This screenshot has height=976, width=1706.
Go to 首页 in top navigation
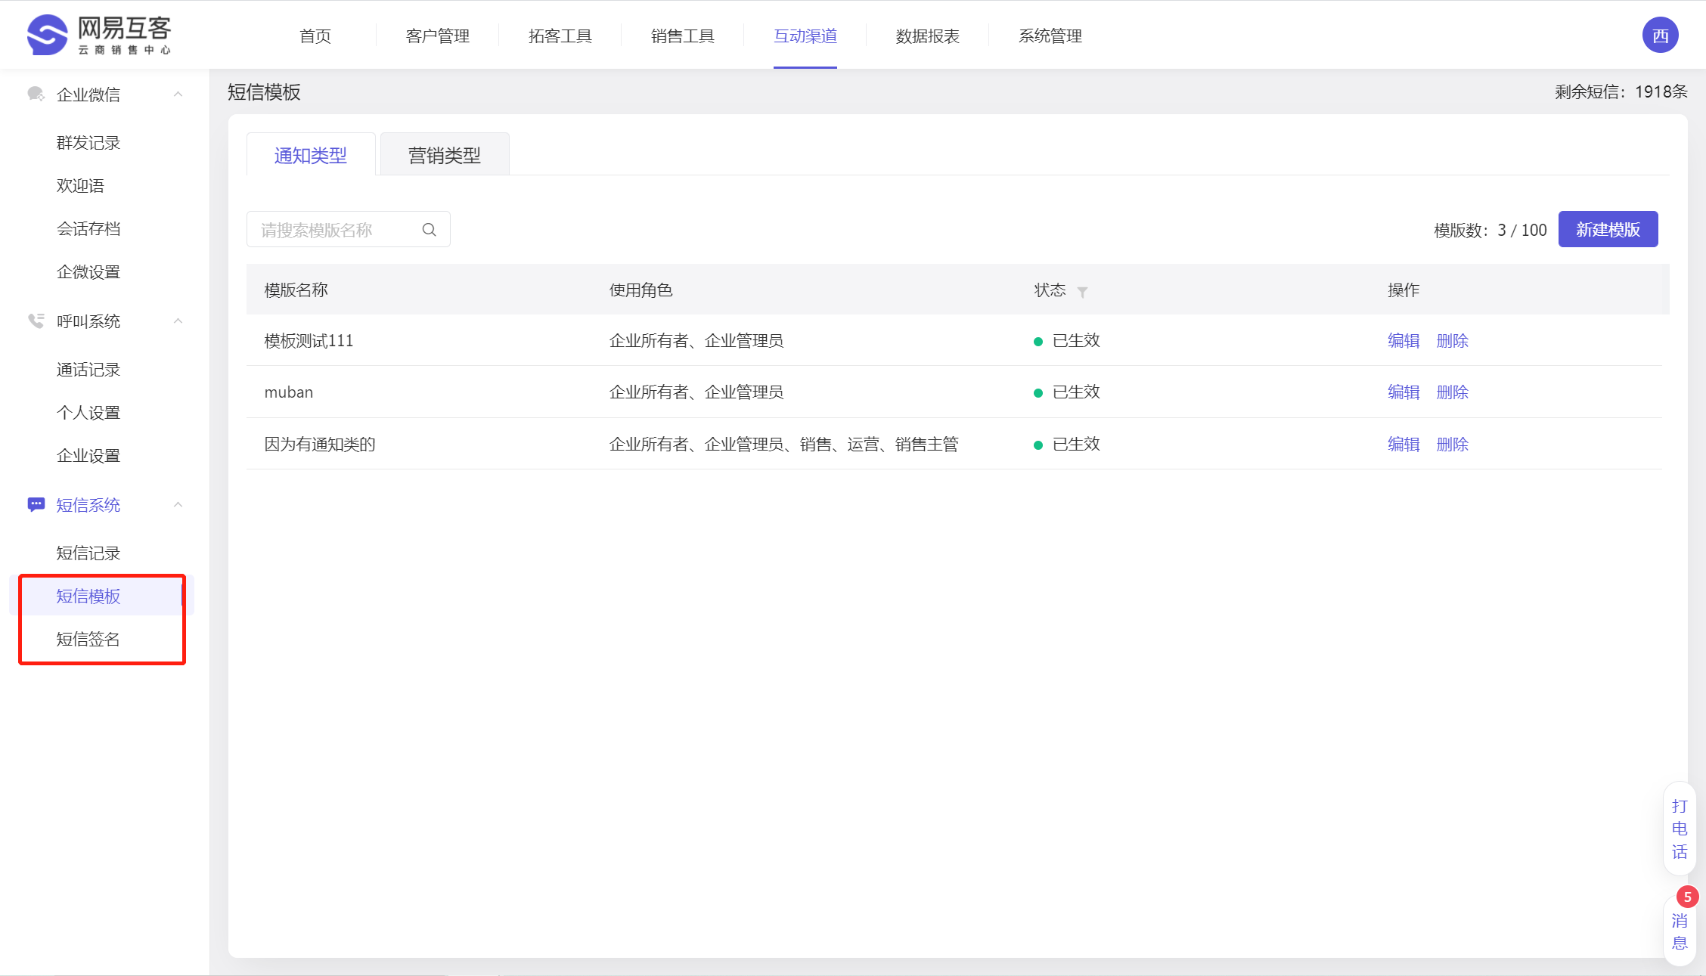[x=315, y=36]
